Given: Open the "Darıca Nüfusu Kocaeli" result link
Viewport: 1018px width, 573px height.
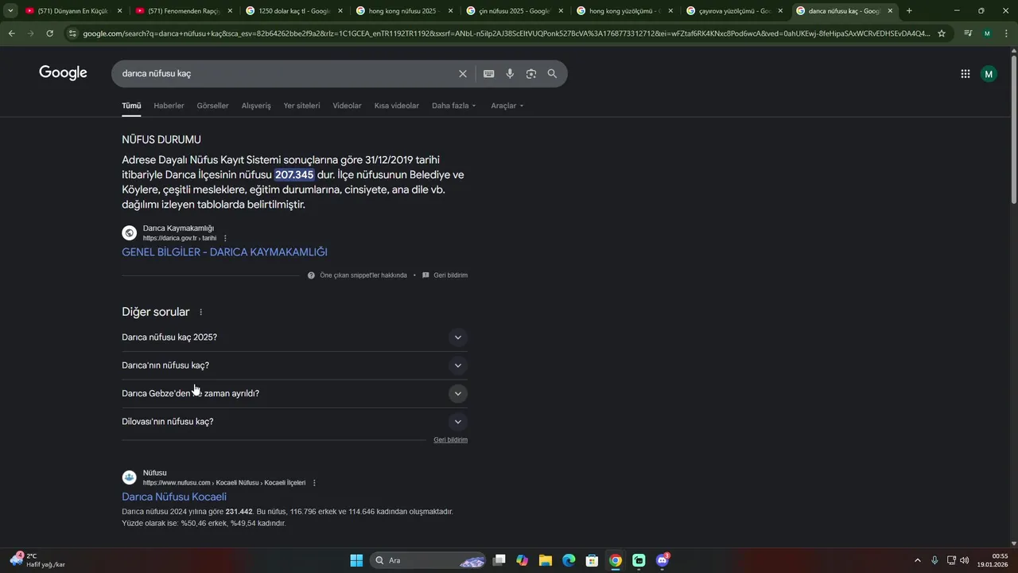Looking at the screenshot, I should (174, 497).
